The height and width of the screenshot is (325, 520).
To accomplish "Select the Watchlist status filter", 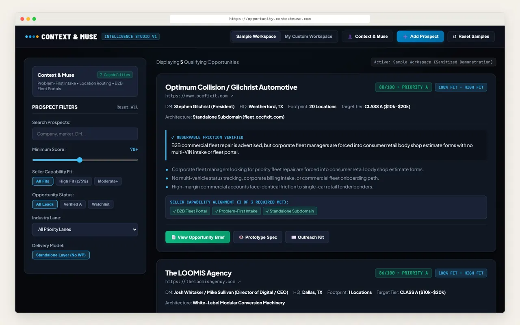I will 101,204.
